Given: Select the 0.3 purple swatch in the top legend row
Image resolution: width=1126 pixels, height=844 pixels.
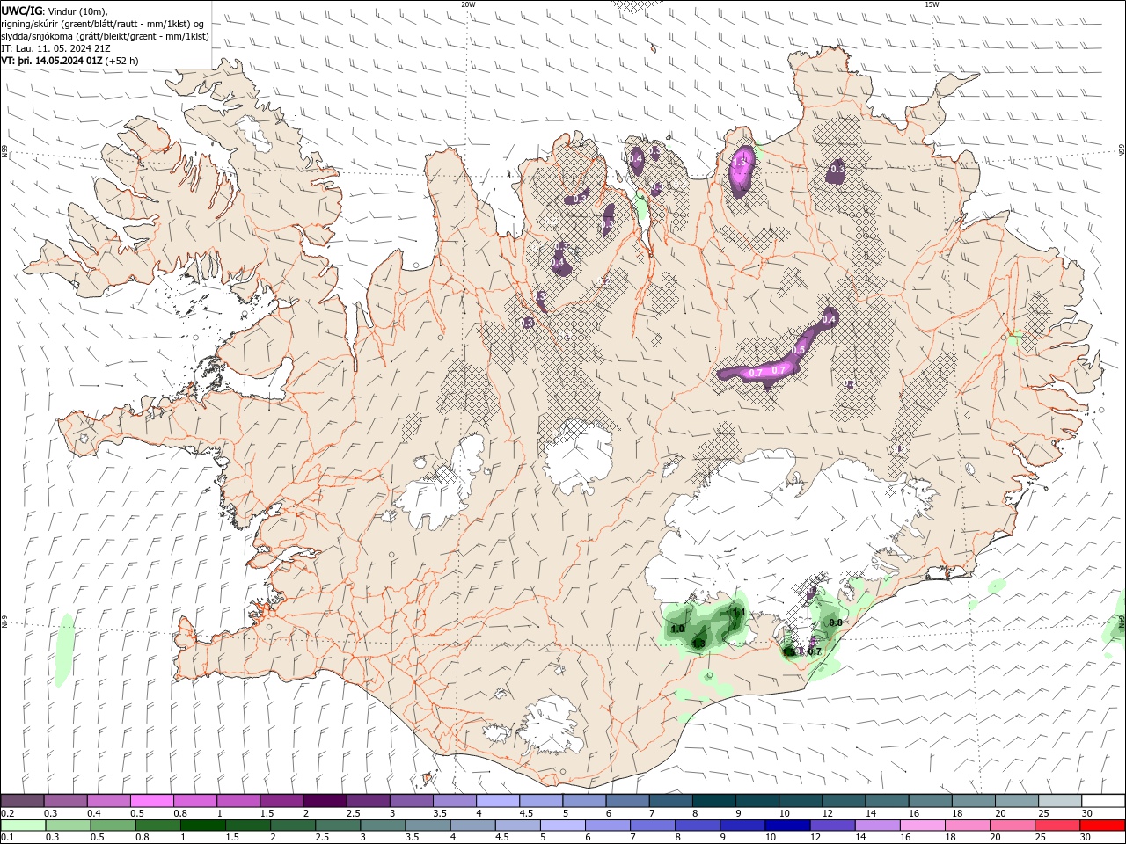Looking at the screenshot, I should click(x=65, y=800).
